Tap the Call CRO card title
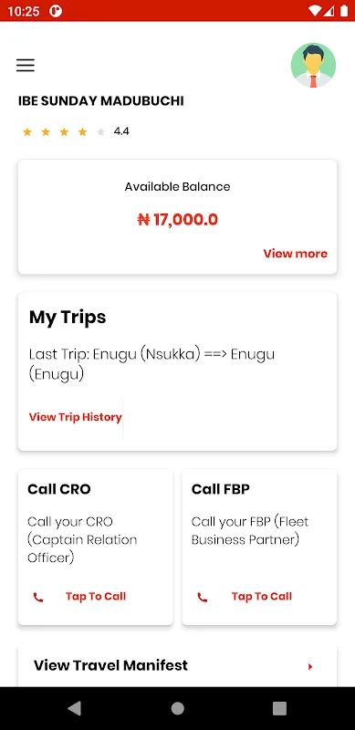Viewport: 355px width, 730px height. 59,489
